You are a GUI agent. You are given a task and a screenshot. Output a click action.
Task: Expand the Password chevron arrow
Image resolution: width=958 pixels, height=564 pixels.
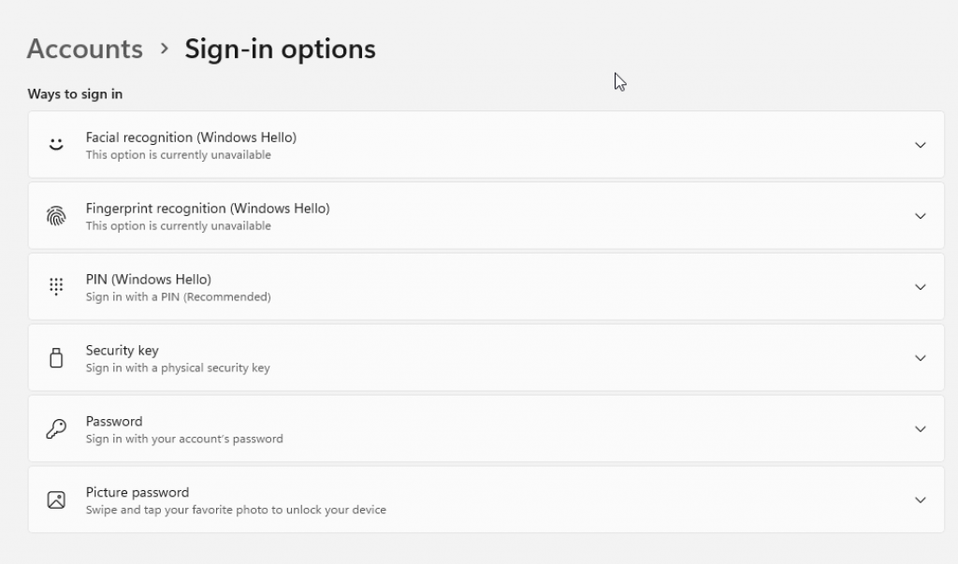point(921,429)
